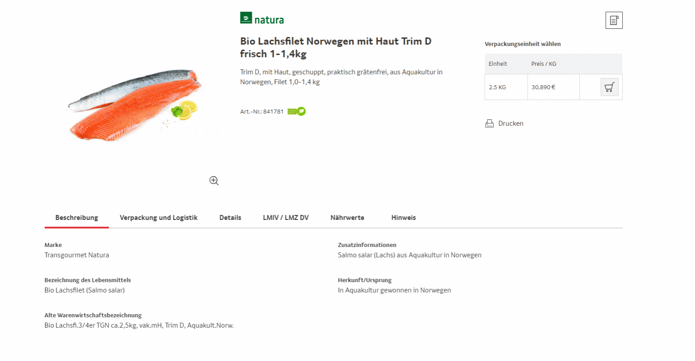The image size is (695, 361).
Task: Click the EU organic leaf label icon
Action: click(292, 111)
